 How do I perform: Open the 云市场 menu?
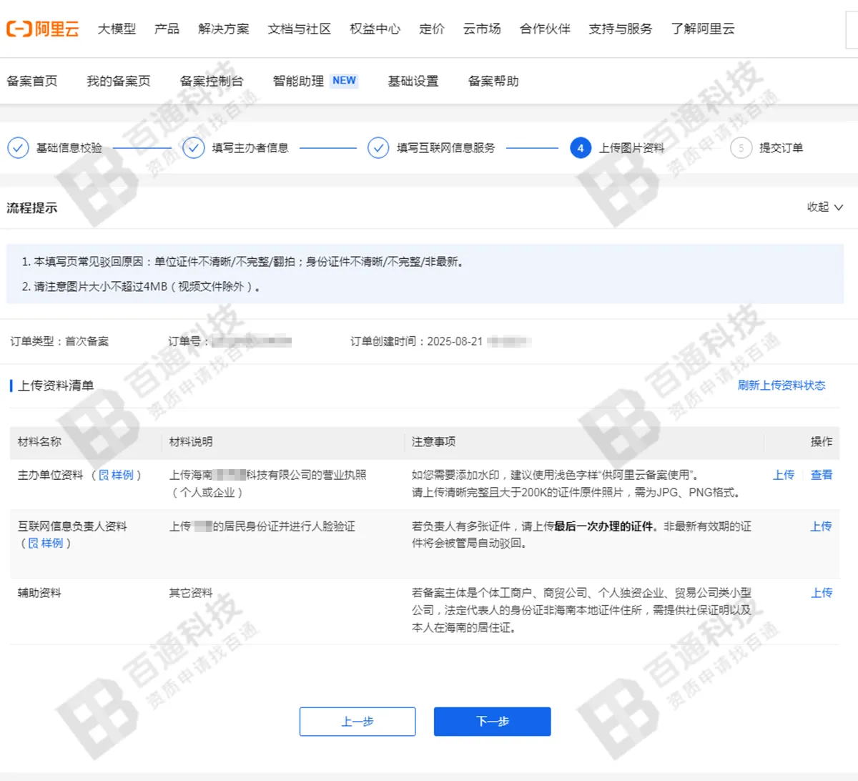[x=482, y=29]
